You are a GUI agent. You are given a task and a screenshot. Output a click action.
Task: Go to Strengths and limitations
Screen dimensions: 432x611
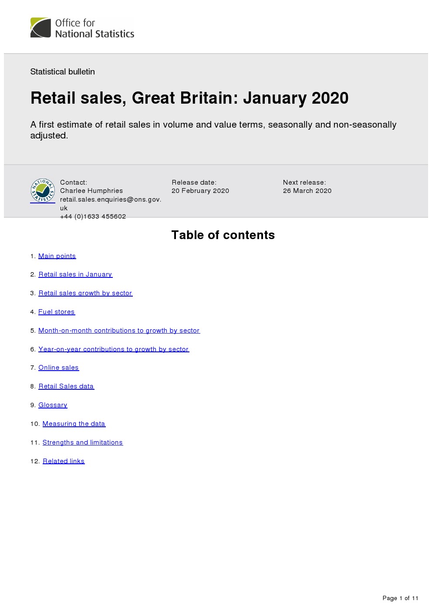tap(83, 442)
